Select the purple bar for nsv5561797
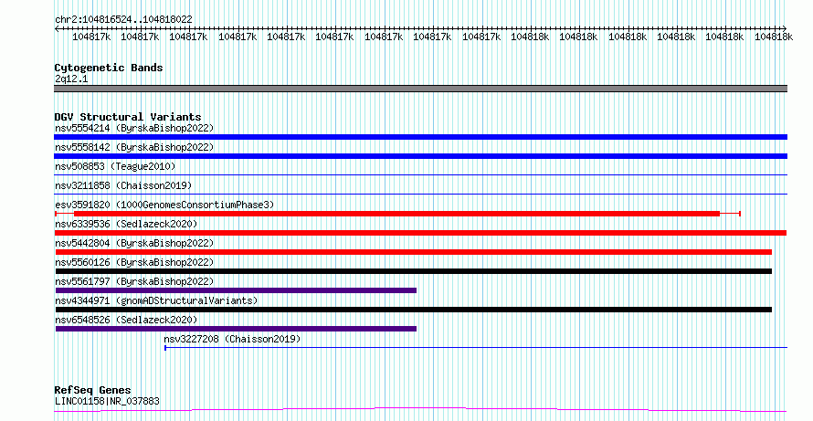 pyautogui.click(x=236, y=290)
